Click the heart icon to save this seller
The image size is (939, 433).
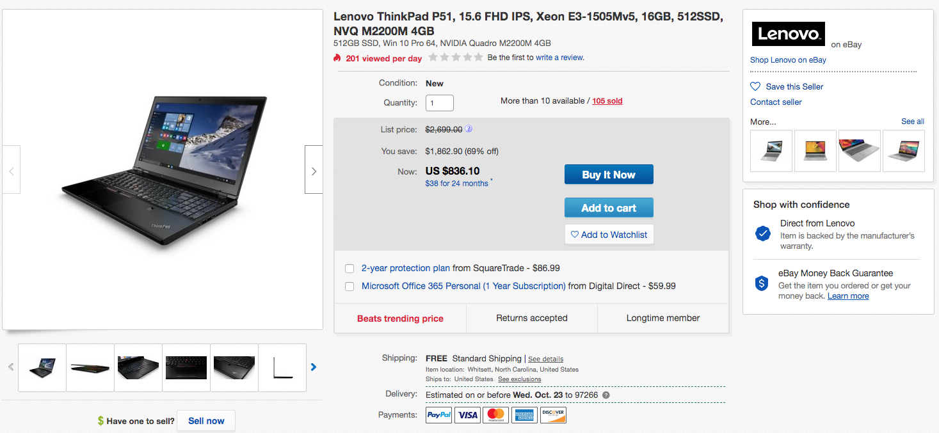coord(756,86)
